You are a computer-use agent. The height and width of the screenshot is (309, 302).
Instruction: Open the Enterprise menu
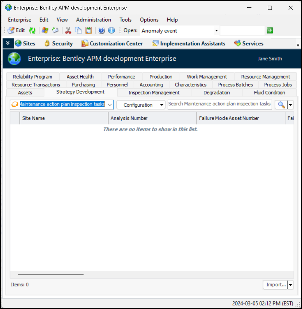coord(19,20)
